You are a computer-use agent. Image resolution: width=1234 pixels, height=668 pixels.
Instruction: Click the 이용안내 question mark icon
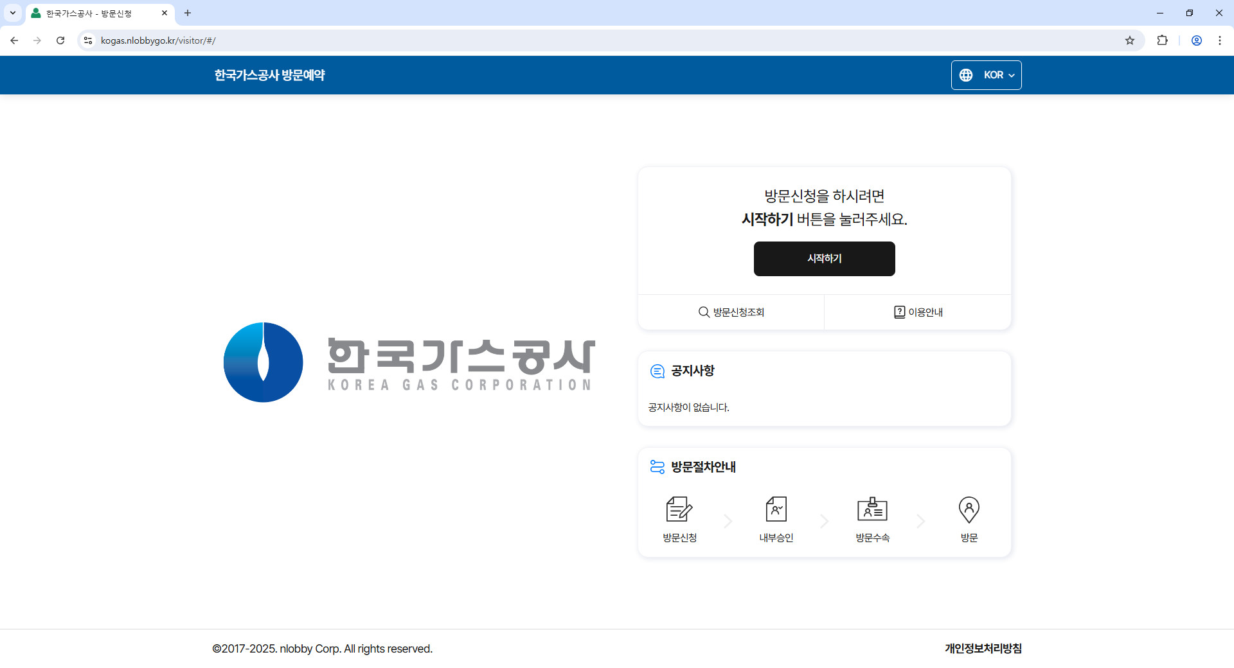pyautogui.click(x=899, y=312)
